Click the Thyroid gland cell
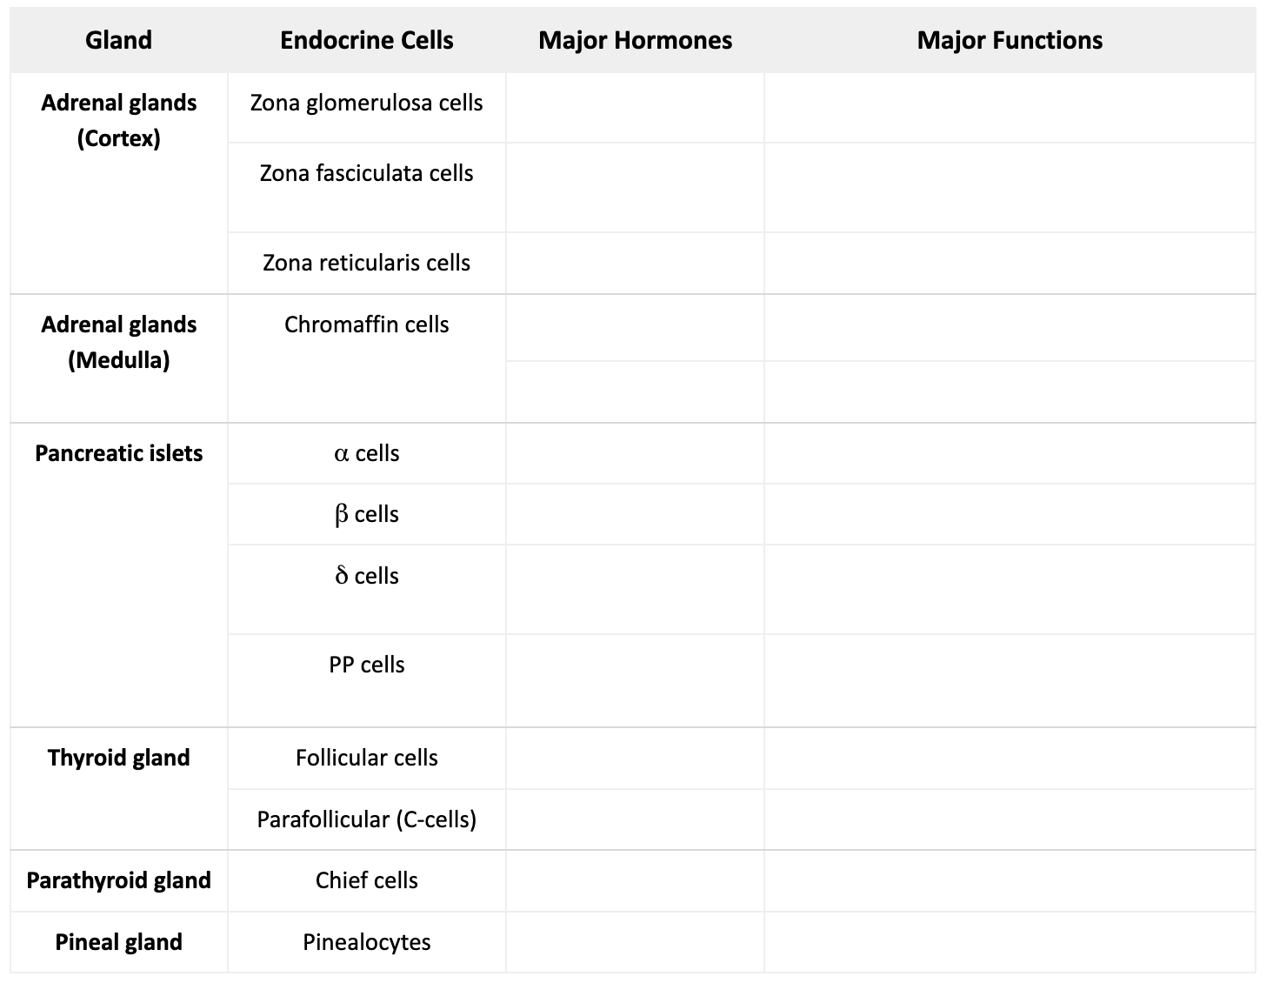This screenshot has width=1273, height=983. pyautogui.click(x=118, y=758)
